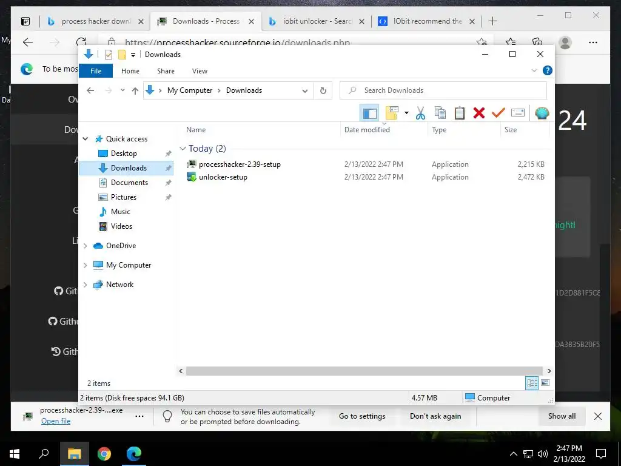This screenshot has width=621, height=466.
Task: Click Open file download link
Action: tap(56, 421)
